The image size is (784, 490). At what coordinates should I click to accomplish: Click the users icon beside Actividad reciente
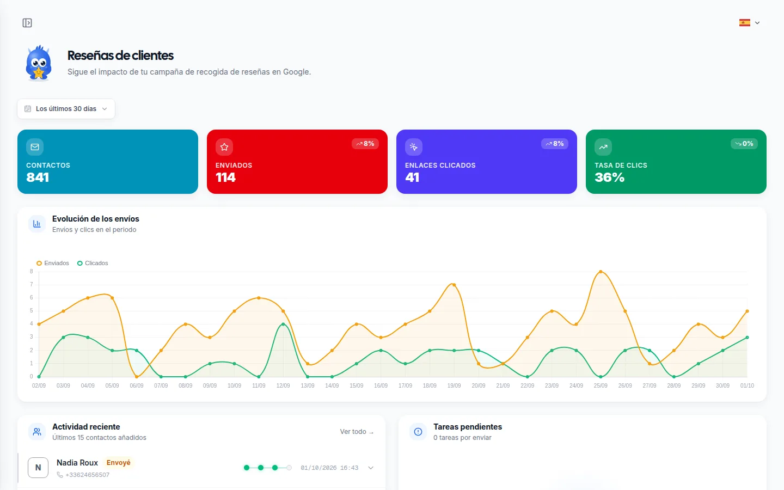tap(37, 432)
